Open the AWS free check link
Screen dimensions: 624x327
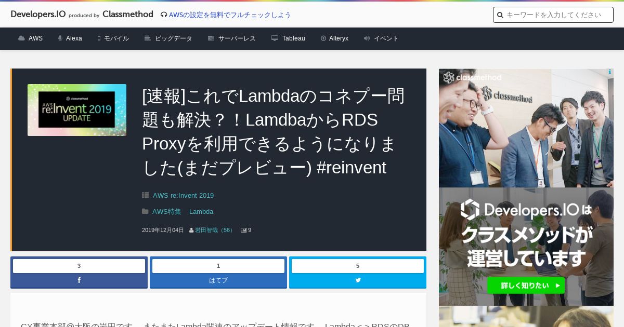pyautogui.click(x=230, y=15)
